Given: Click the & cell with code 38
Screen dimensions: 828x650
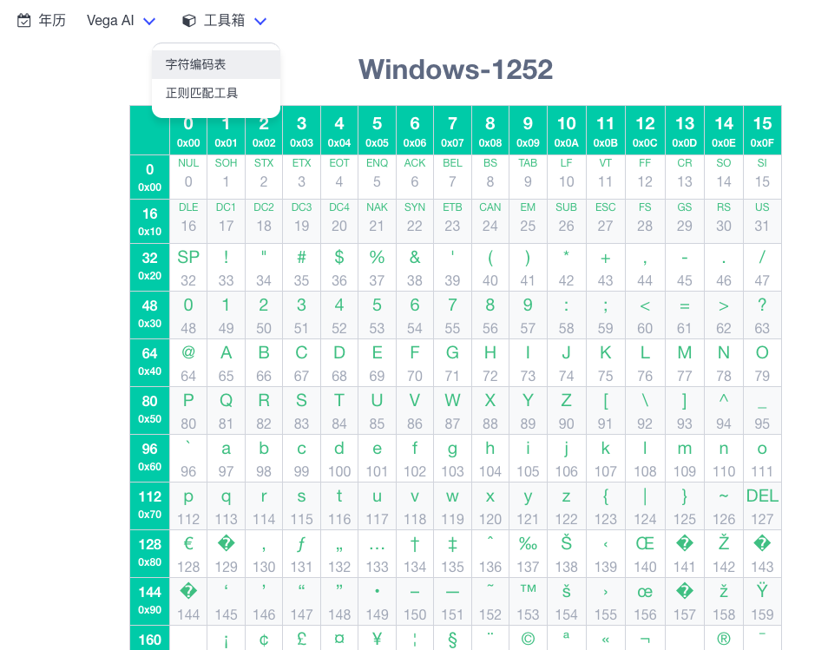Looking at the screenshot, I should coord(415,267).
